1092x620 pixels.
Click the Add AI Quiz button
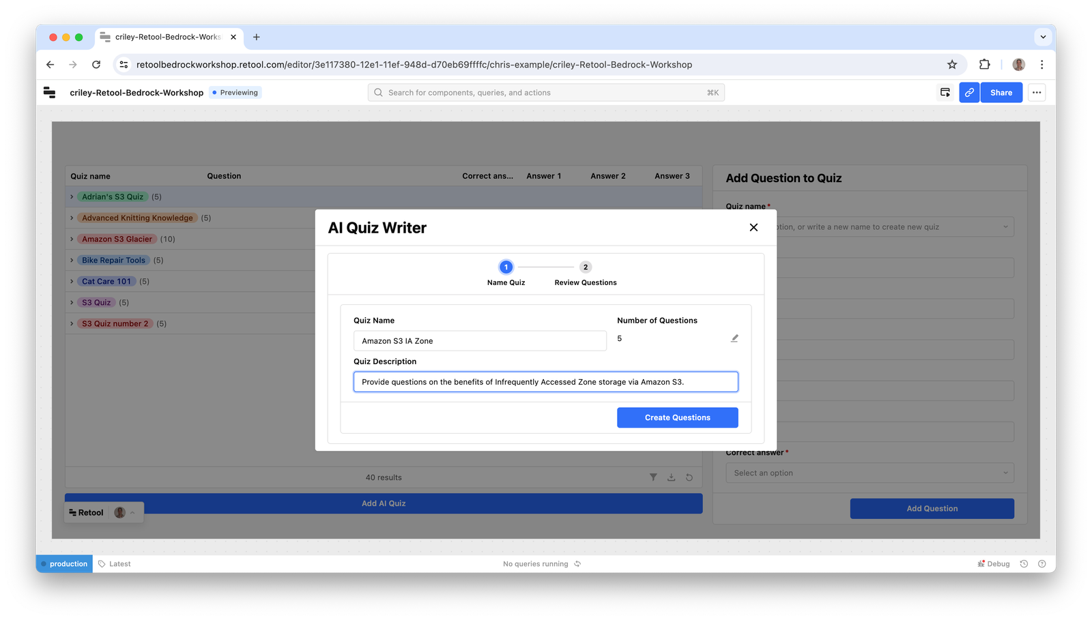(384, 503)
